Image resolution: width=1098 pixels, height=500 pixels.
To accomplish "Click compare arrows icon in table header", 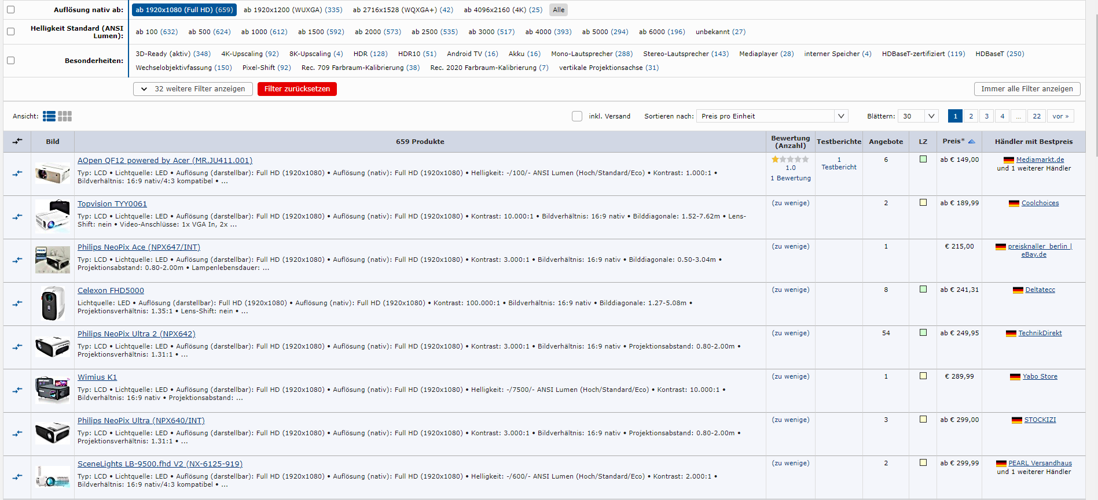I will 17,141.
